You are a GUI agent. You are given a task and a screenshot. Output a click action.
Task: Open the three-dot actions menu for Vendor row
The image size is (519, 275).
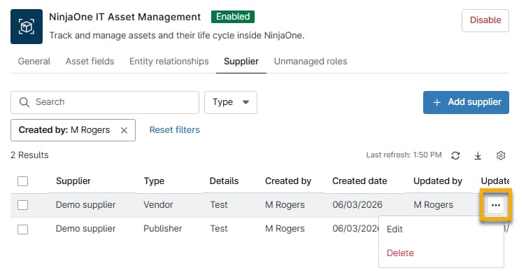495,205
